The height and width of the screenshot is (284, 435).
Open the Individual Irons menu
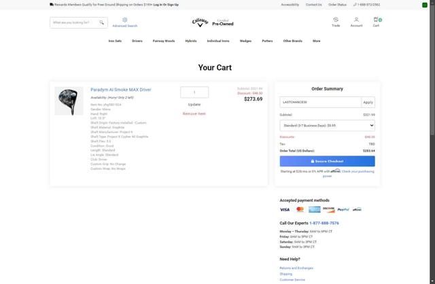pyautogui.click(x=218, y=41)
